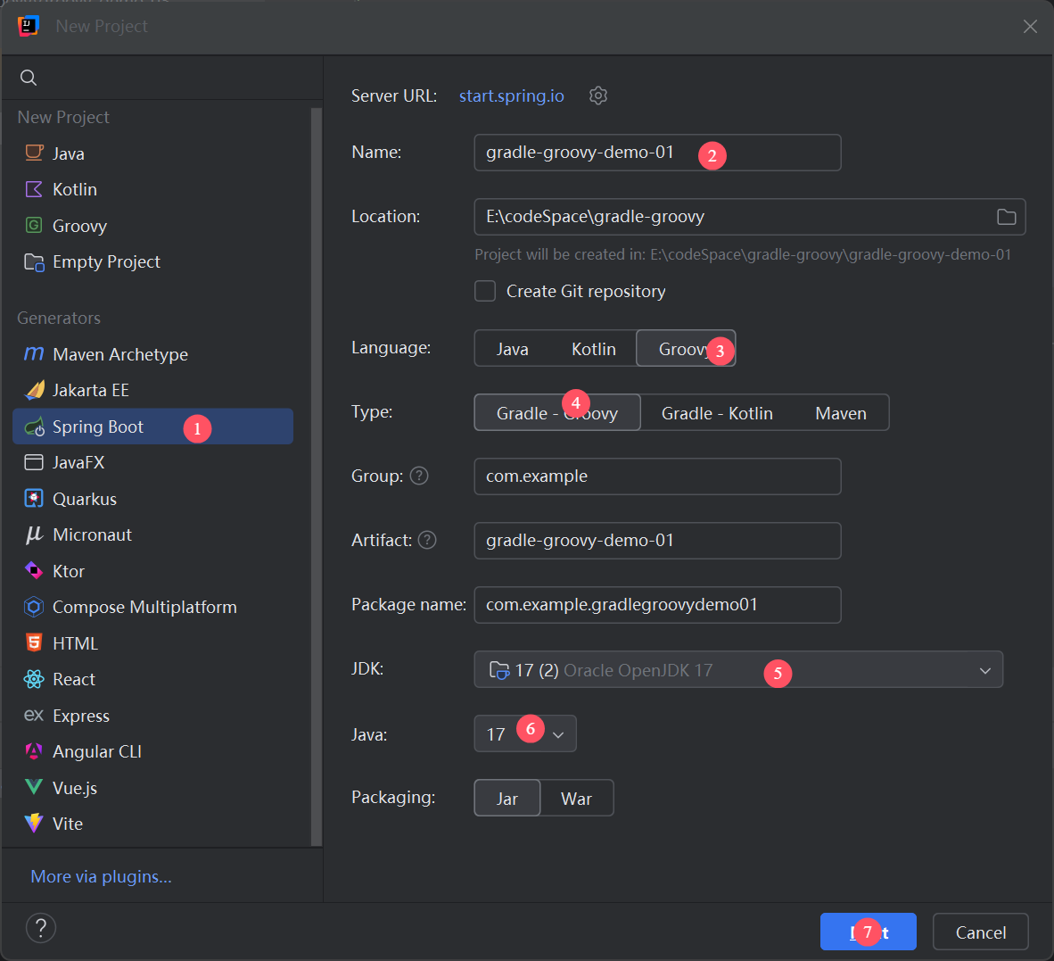Click the Empty Project folder icon

(34, 261)
